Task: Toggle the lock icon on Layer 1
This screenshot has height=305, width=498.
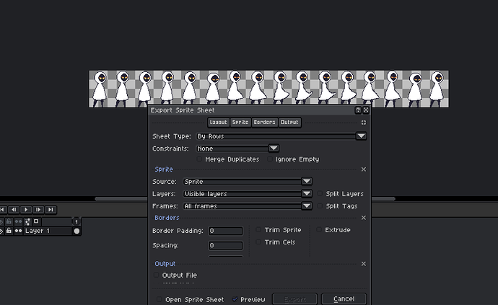Action: [9, 231]
